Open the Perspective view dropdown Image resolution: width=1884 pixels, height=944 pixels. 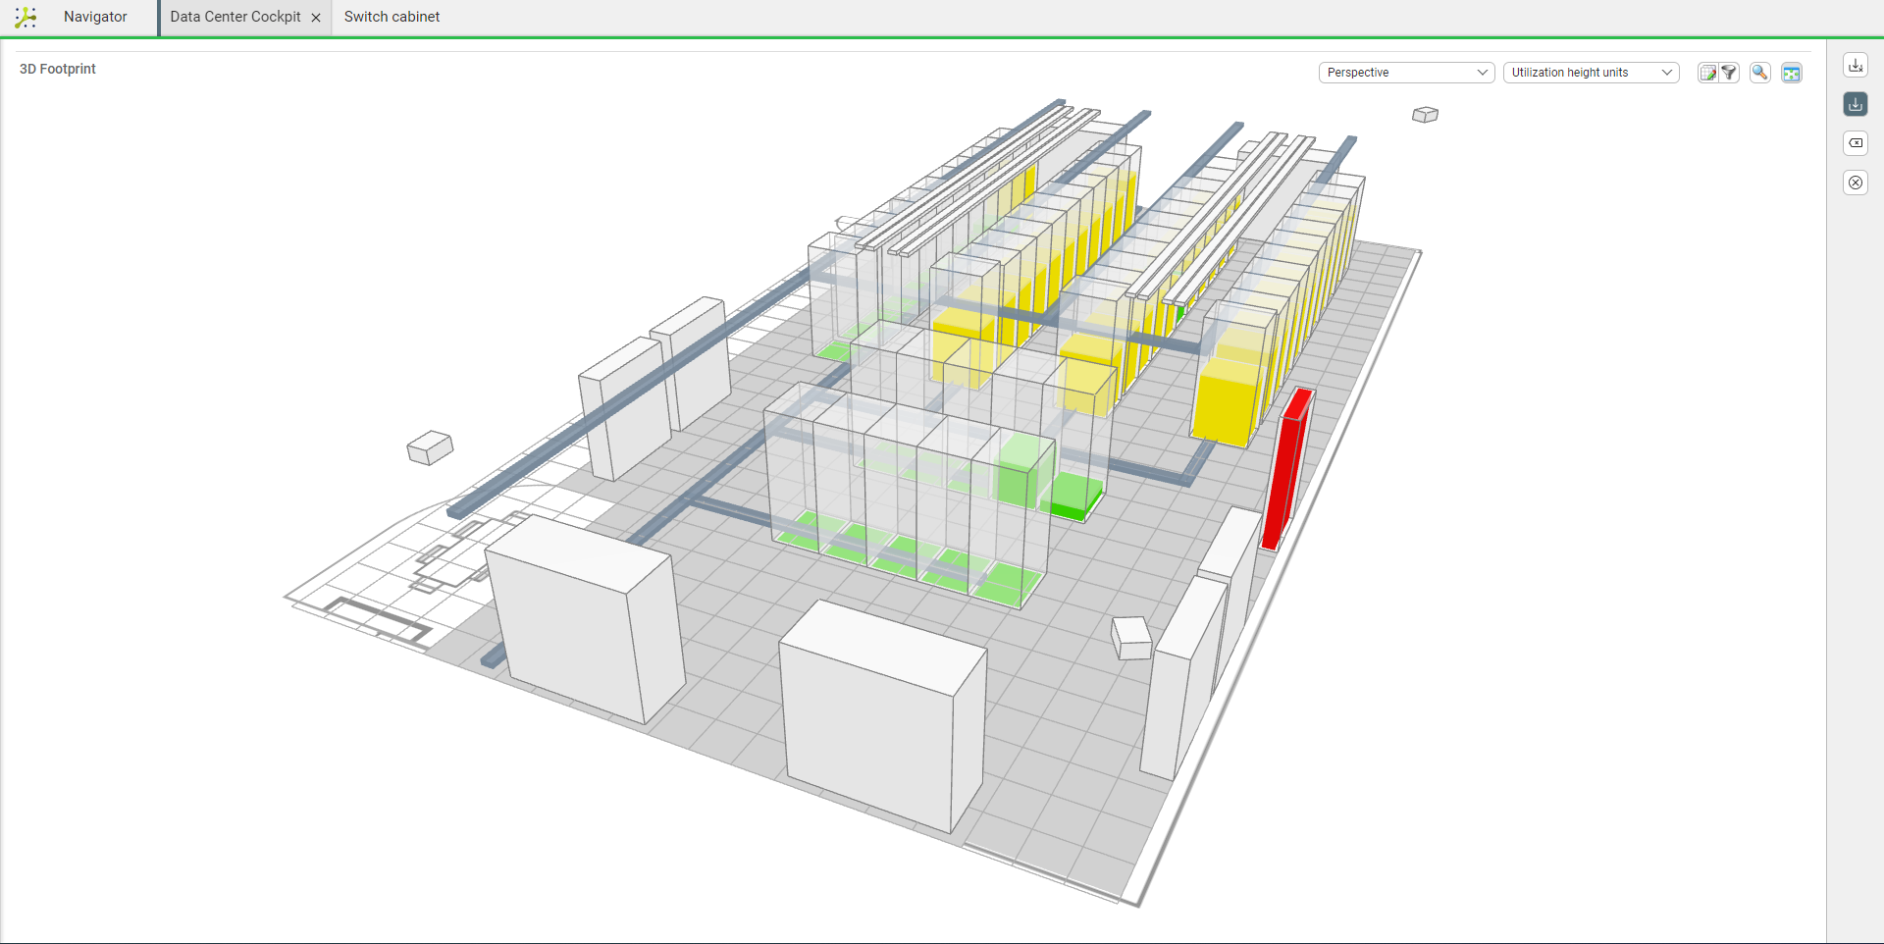(1405, 73)
